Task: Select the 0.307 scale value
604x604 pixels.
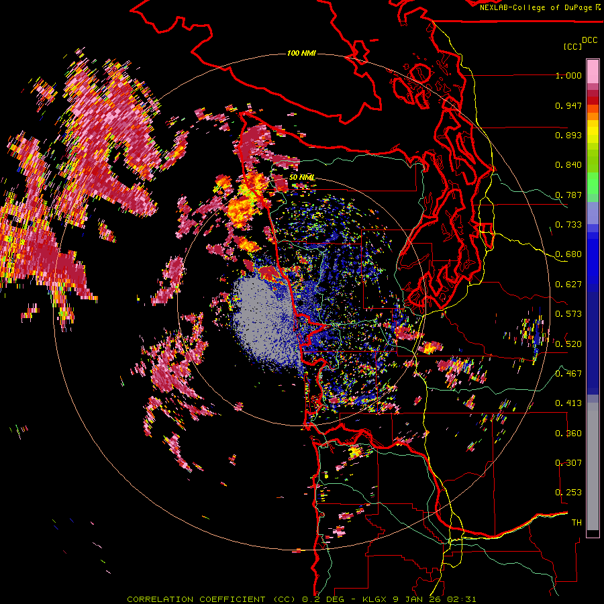Action: click(568, 462)
